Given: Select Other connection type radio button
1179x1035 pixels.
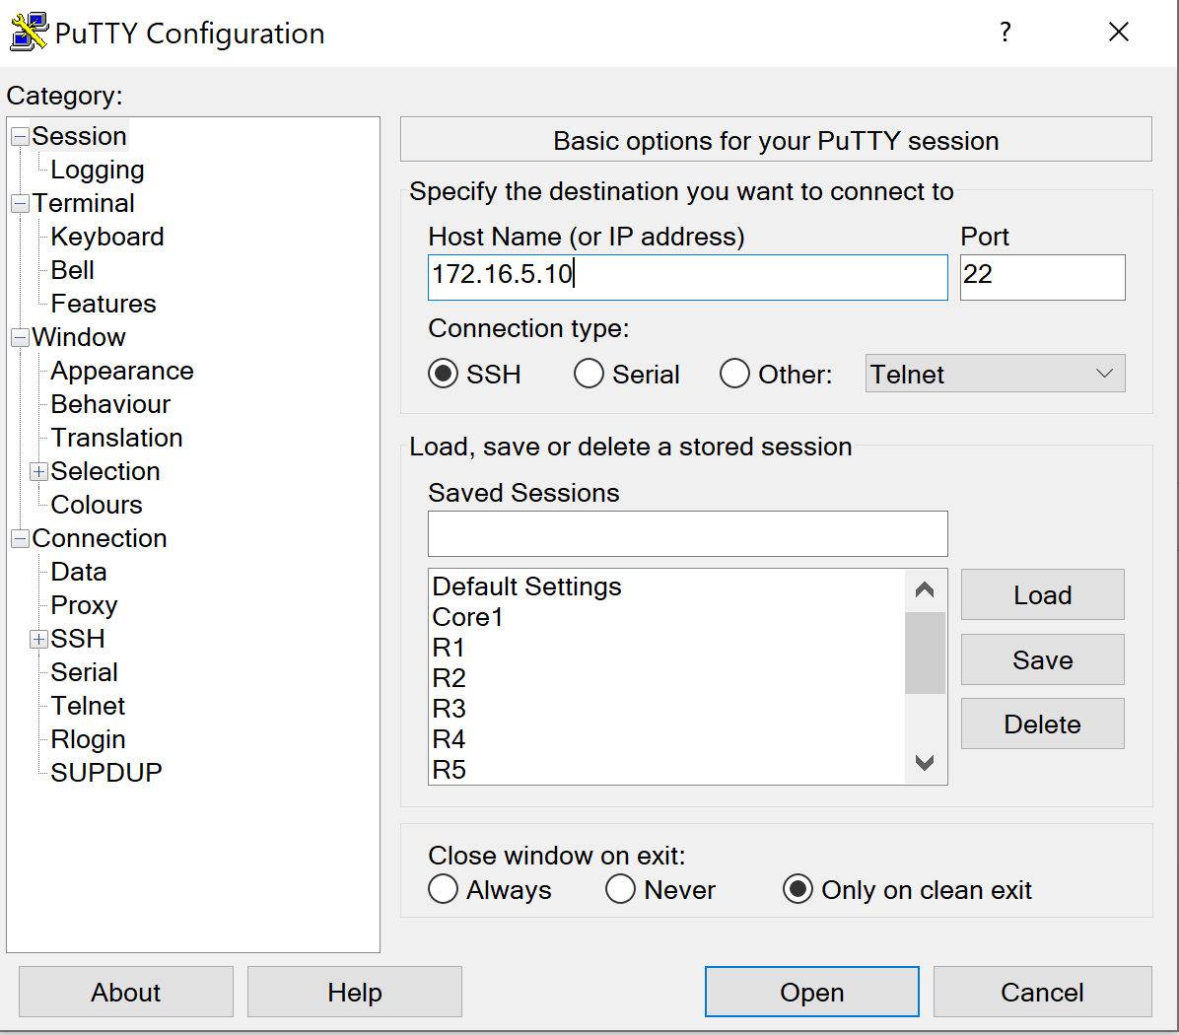Looking at the screenshot, I should pos(734,374).
